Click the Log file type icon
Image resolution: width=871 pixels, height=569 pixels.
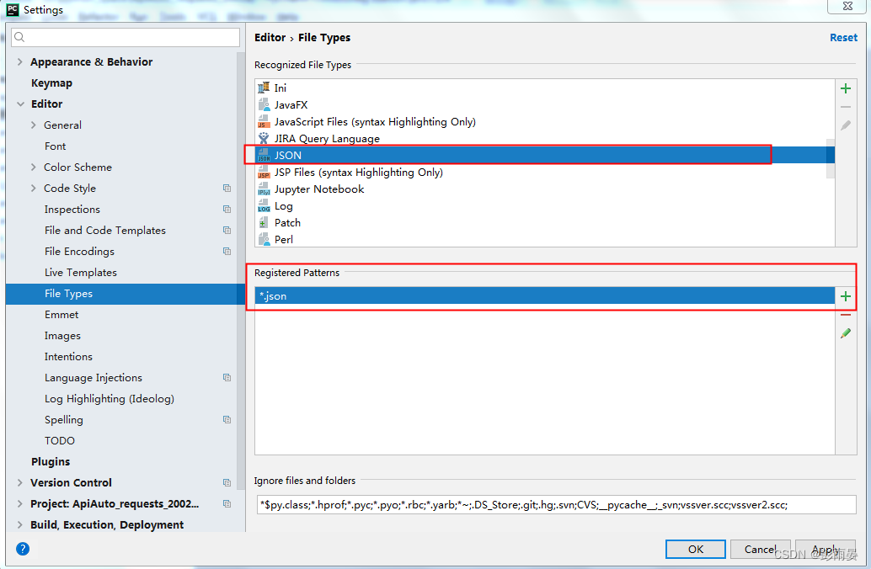[x=264, y=206]
